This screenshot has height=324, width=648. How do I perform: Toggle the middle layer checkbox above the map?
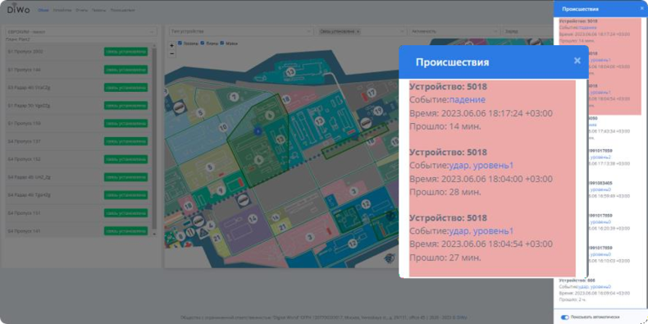(x=203, y=43)
